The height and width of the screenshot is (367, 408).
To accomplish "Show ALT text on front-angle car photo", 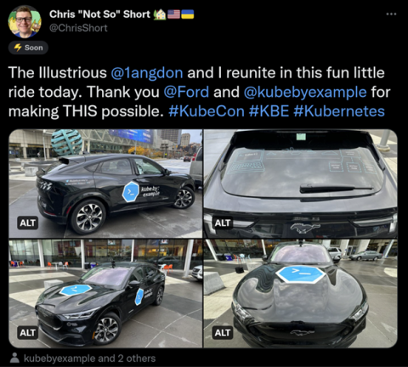I will pos(27,332).
